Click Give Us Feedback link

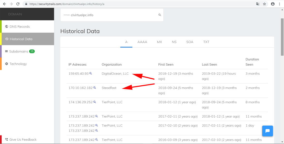[x=23, y=140]
